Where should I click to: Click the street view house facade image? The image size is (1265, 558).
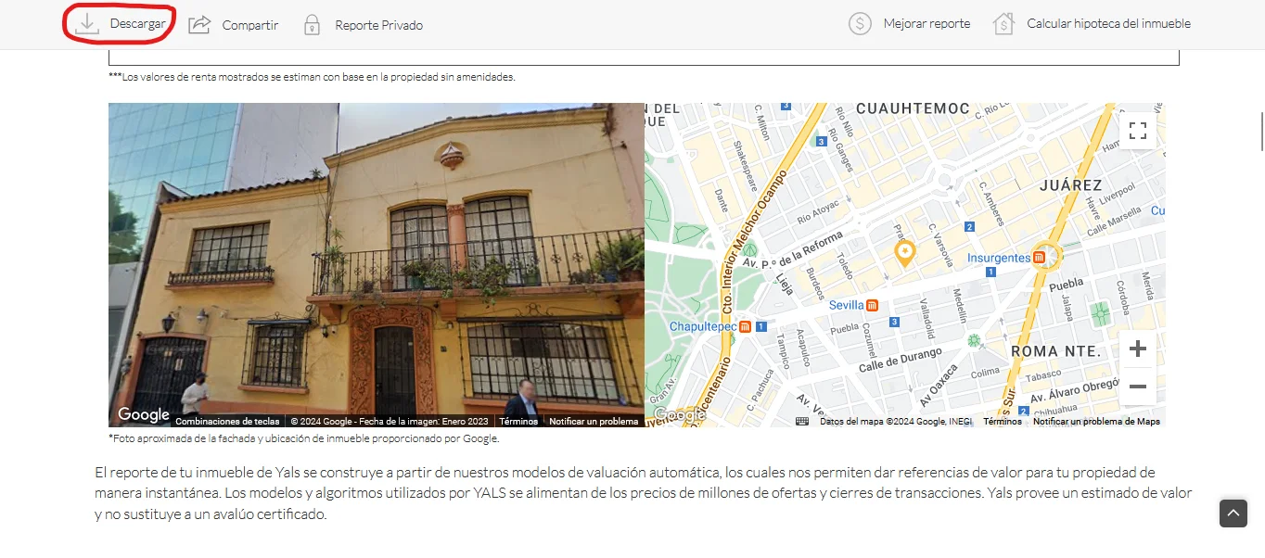tap(377, 265)
